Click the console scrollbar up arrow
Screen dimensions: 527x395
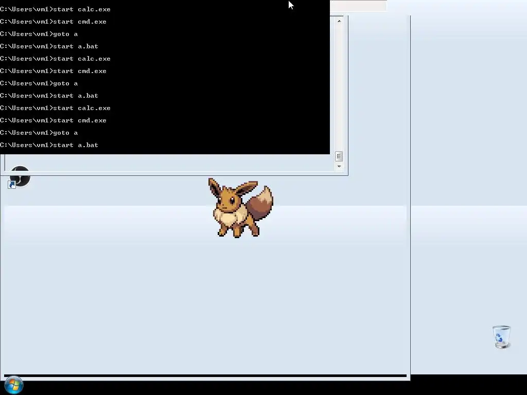[339, 21]
